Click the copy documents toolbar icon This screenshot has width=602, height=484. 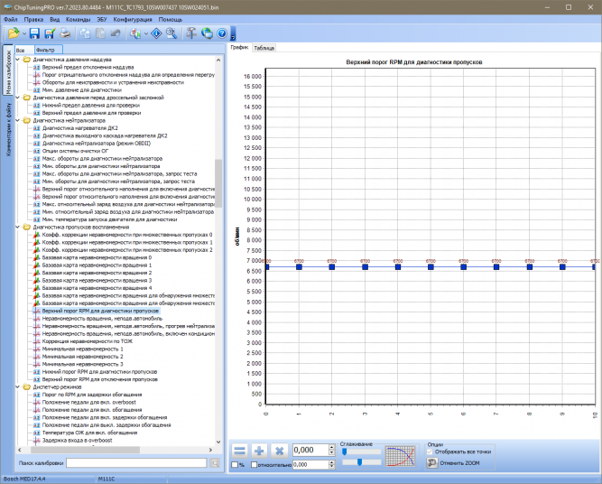click(85, 33)
